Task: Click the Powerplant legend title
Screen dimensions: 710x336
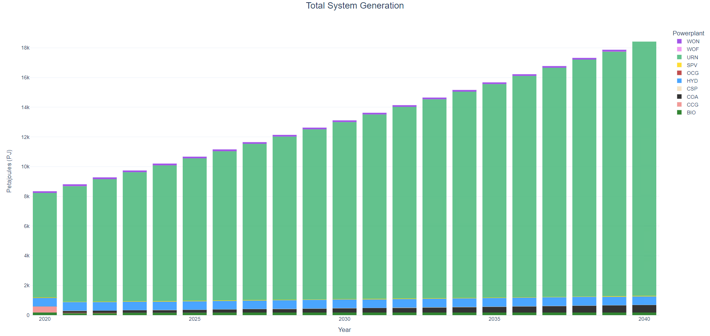Action: point(688,33)
